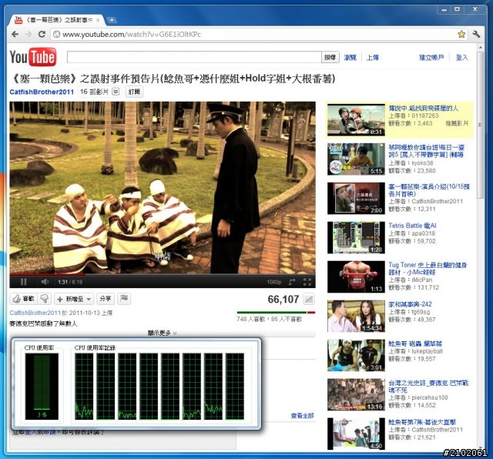Image resolution: width=493 pixels, height=459 pixels.
Task: Click the browser forward arrow
Action: click(29, 34)
